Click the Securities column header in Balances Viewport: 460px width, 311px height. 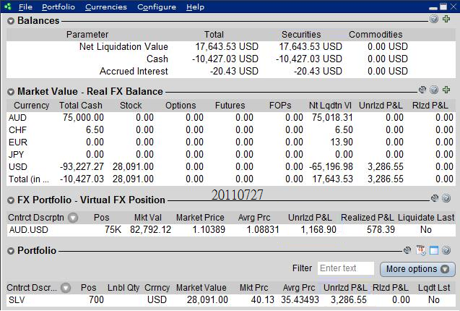pyautogui.click(x=301, y=35)
